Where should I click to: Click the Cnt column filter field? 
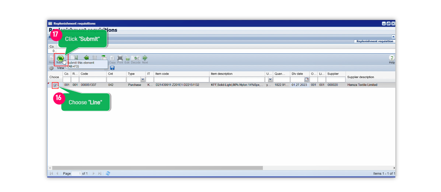coord(116,79)
